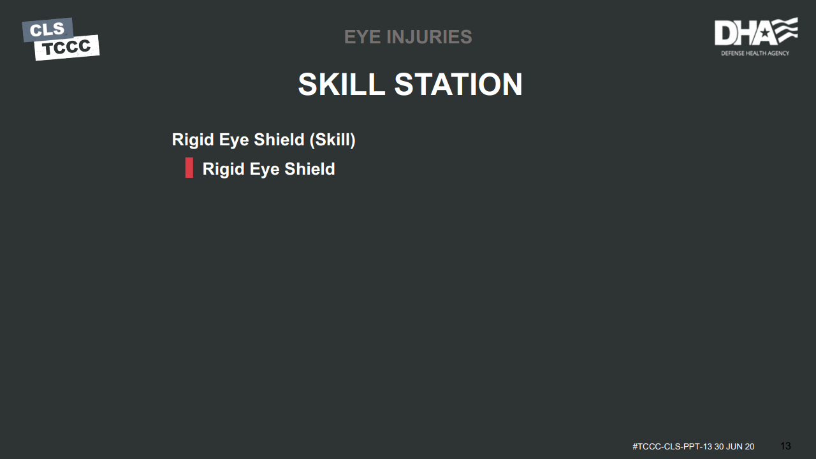Open the Rigid Eye Shield bullet item
Image resolution: width=816 pixels, height=459 pixels.
pos(268,169)
